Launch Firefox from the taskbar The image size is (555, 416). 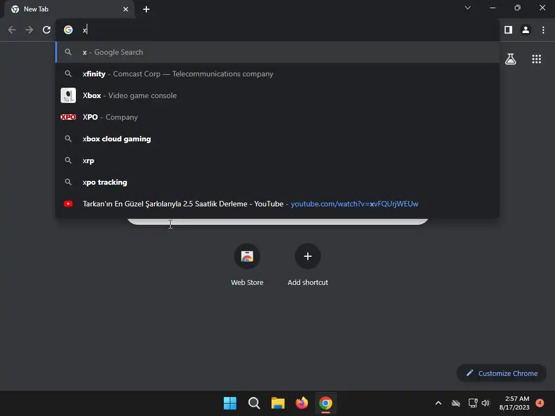[x=301, y=403]
